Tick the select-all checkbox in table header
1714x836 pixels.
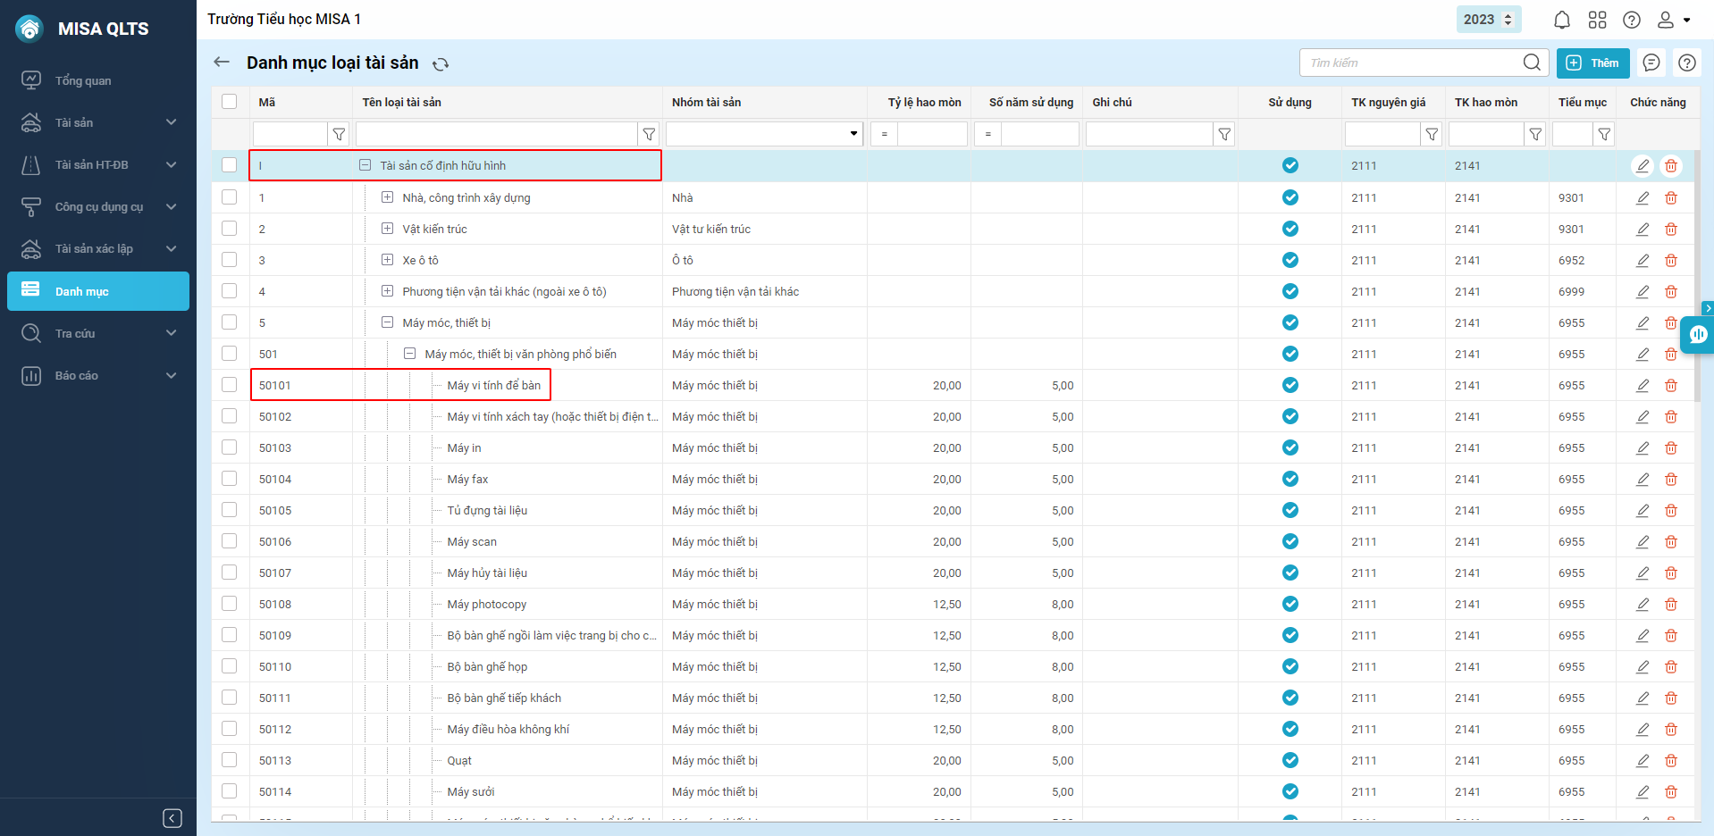tap(230, 102)
